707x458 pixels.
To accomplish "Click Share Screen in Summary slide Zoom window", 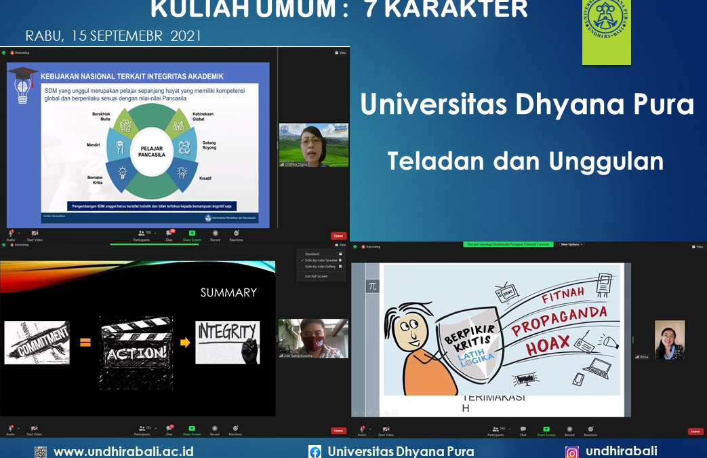I will (192, 430).
